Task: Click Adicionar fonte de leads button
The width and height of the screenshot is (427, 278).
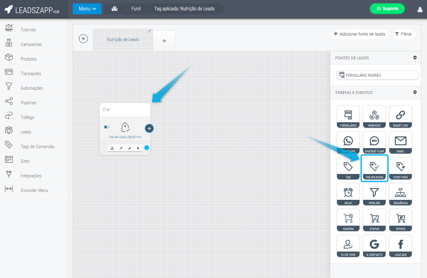Action: pos(360,34)
